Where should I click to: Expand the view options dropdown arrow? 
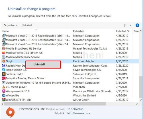(x=130, y=25)
